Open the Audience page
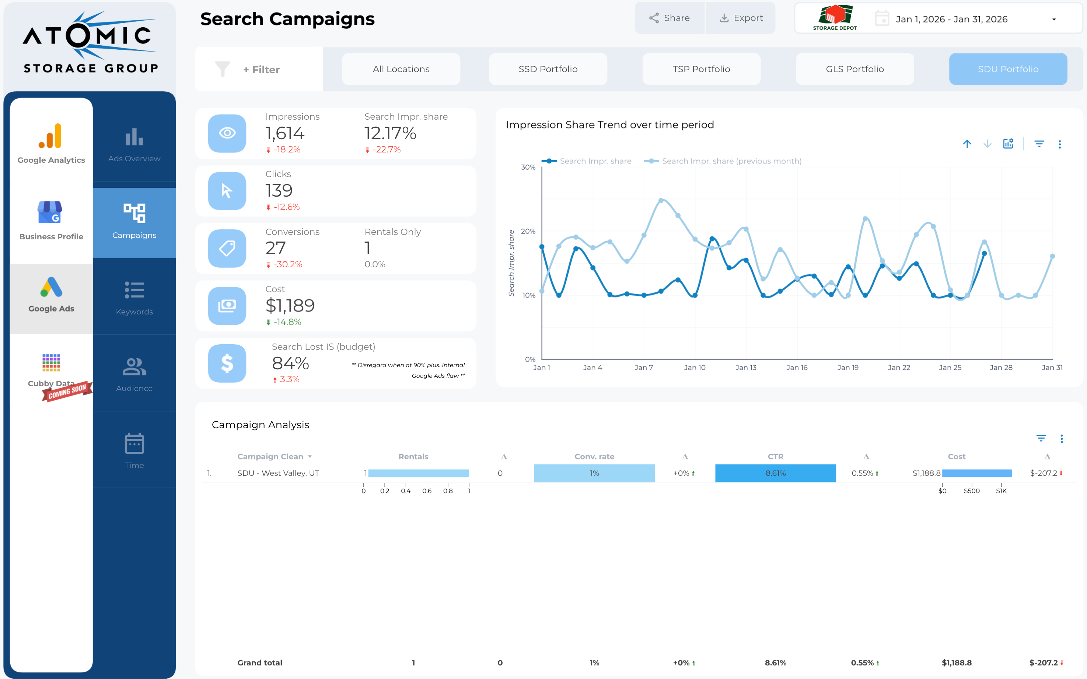1087x679 pixels. [134, 374]
